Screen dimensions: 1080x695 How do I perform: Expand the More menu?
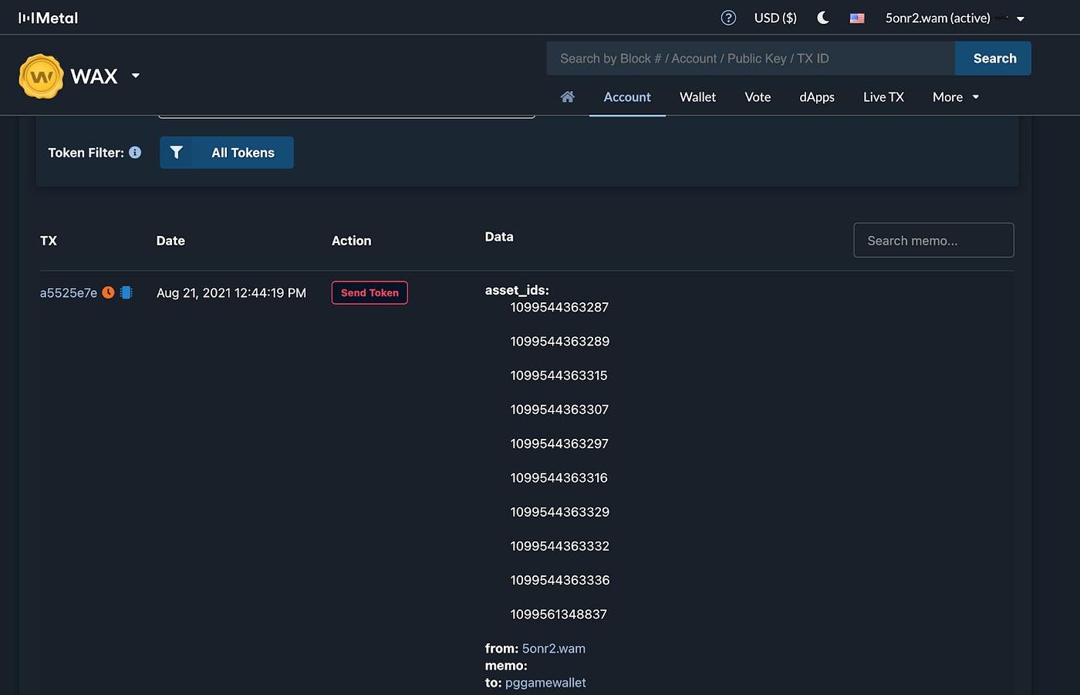956,97
